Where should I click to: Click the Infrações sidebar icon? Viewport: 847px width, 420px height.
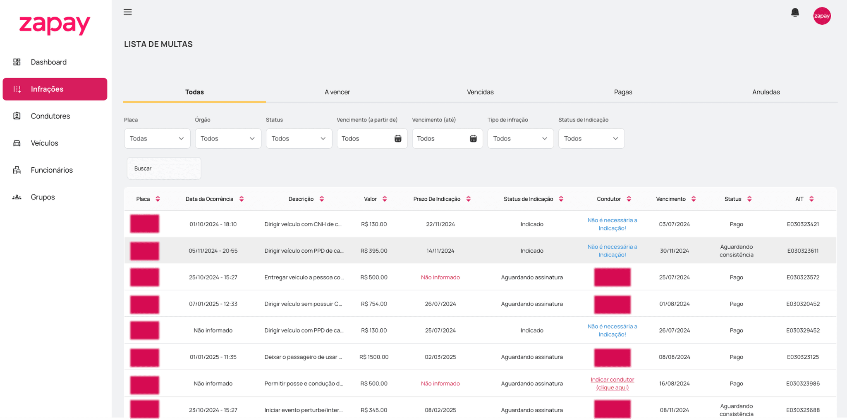17,89
